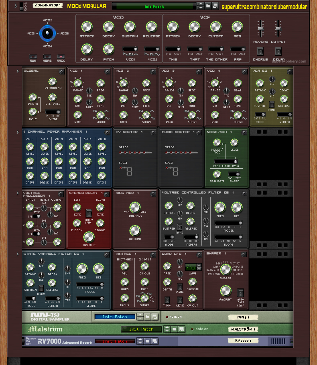Adjust the OUTPUT fader

click(278, 28)
